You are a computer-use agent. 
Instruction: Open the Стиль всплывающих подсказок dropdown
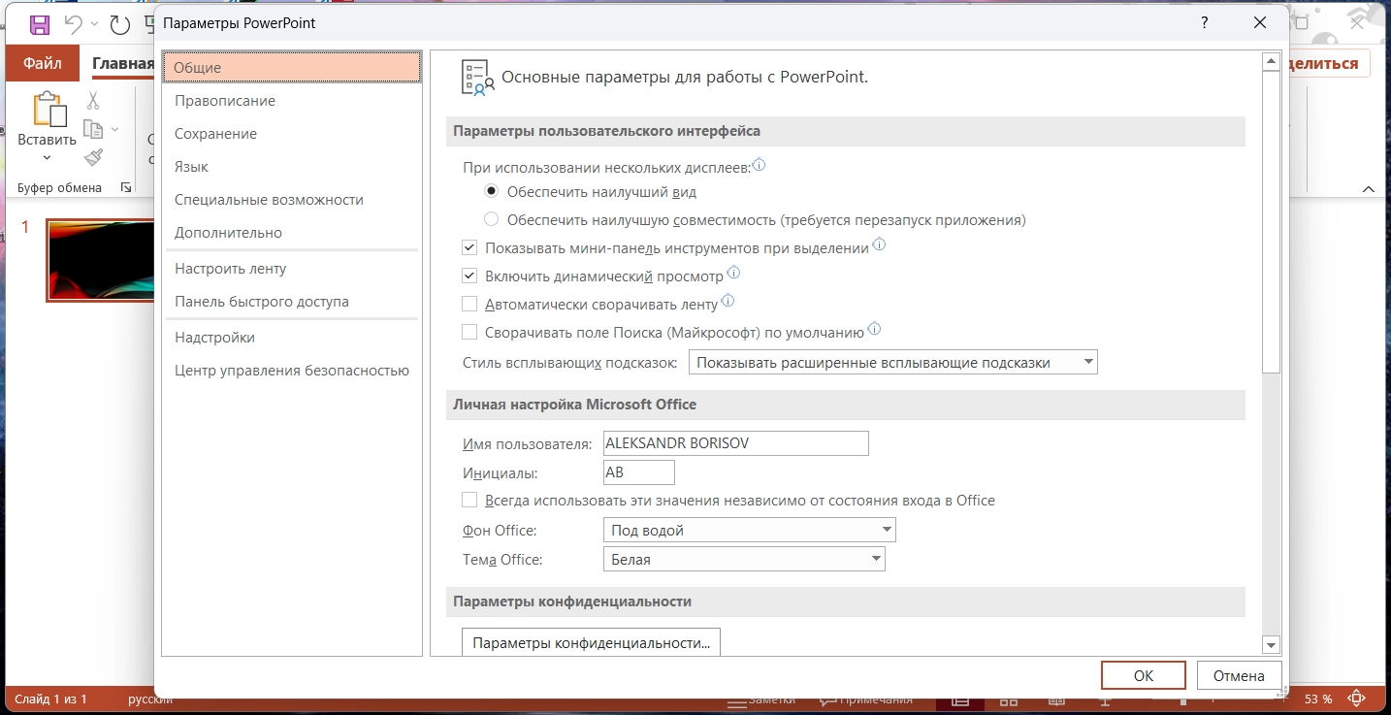[x=892, y=363]
